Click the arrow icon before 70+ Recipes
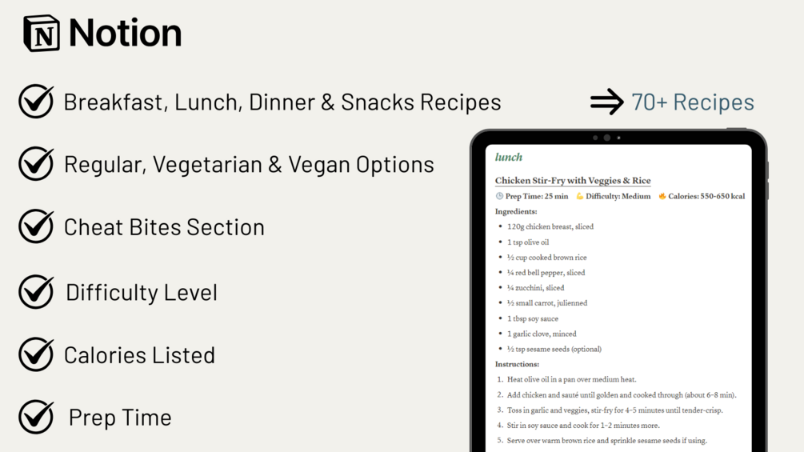The width and height of the screenshot is (804, 452). (x=606, y=102)
